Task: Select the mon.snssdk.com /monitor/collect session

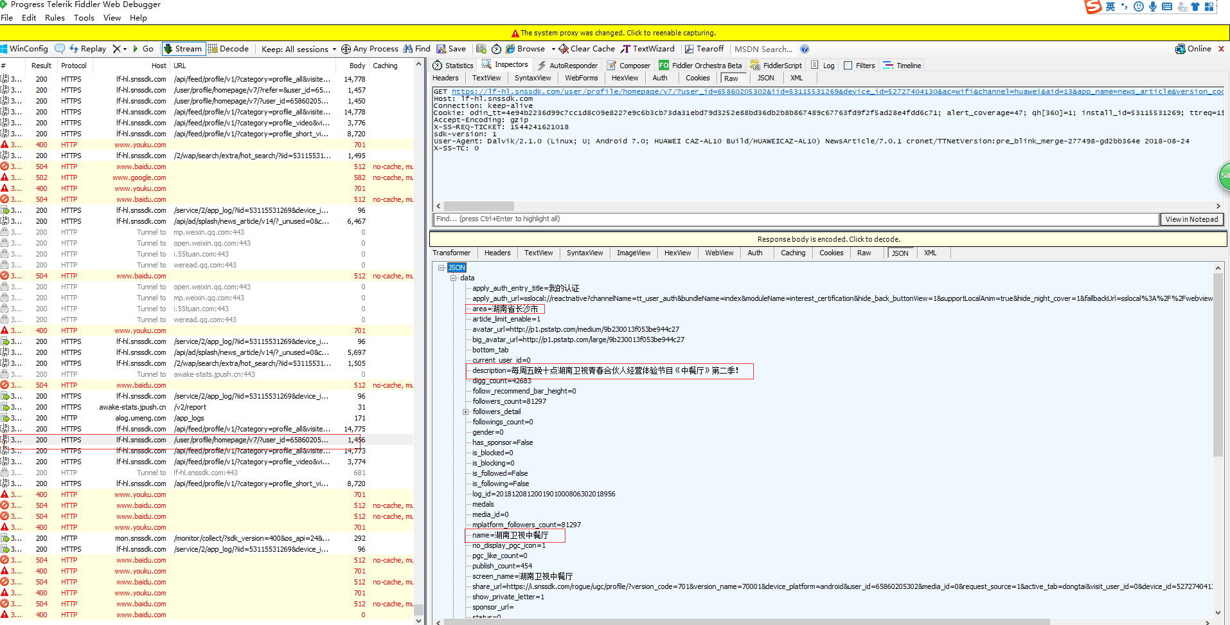Action: point(206,538)
